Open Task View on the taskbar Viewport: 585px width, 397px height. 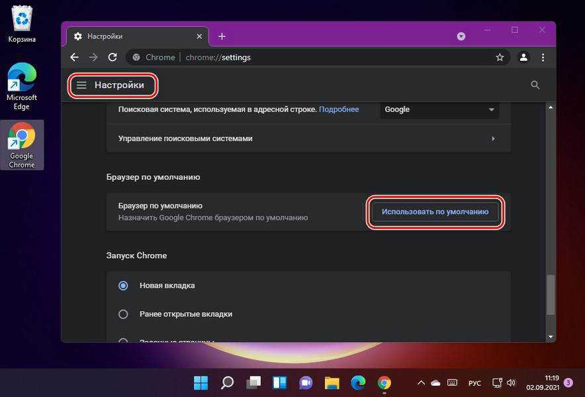click(253, 383)
